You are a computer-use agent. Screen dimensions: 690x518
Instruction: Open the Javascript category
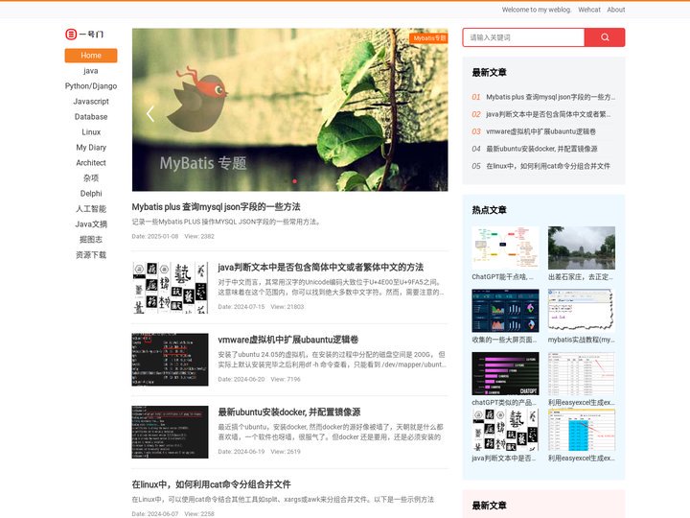point(91,102)
